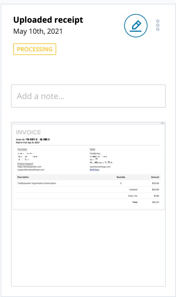Click the PROCESSING status badge

click(35, 49)
